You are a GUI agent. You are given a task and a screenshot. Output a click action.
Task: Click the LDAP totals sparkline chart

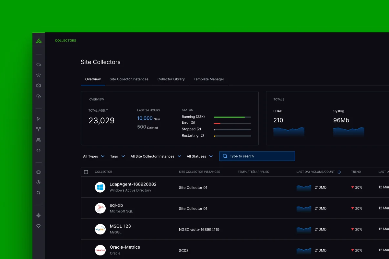point(289,132)
